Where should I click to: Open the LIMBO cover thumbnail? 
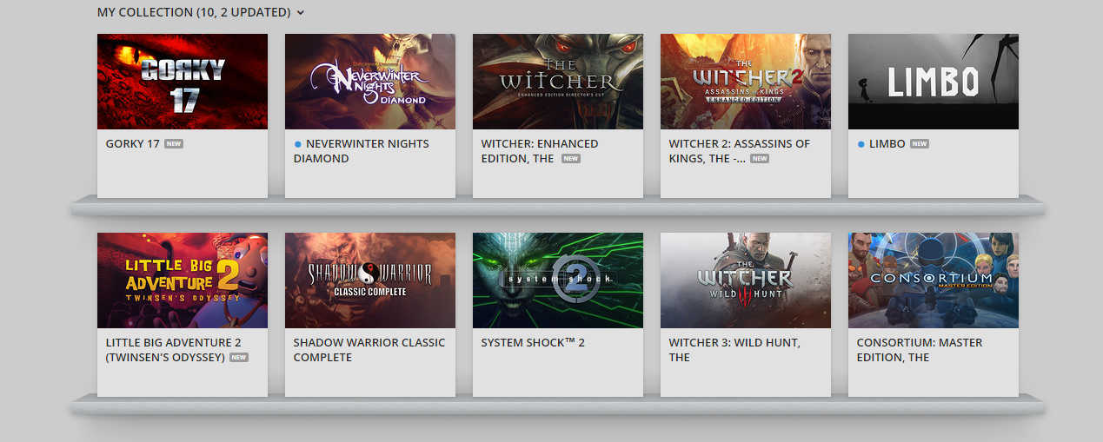[934, 82]
